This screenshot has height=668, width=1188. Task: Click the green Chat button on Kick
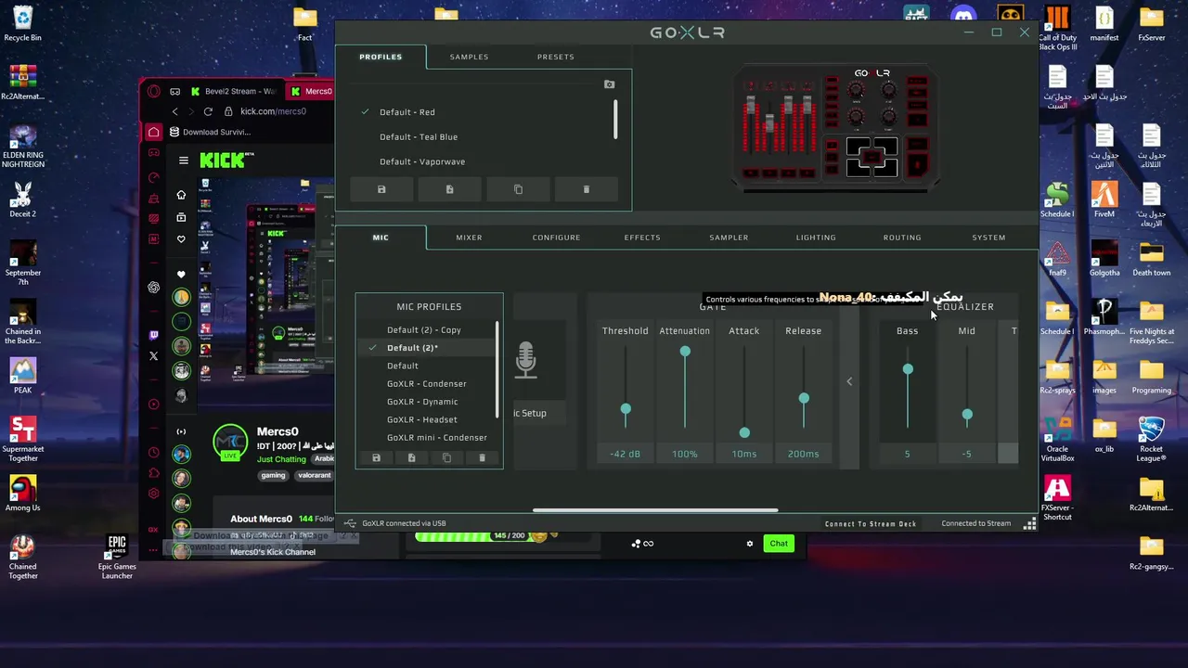click(779, 544)
